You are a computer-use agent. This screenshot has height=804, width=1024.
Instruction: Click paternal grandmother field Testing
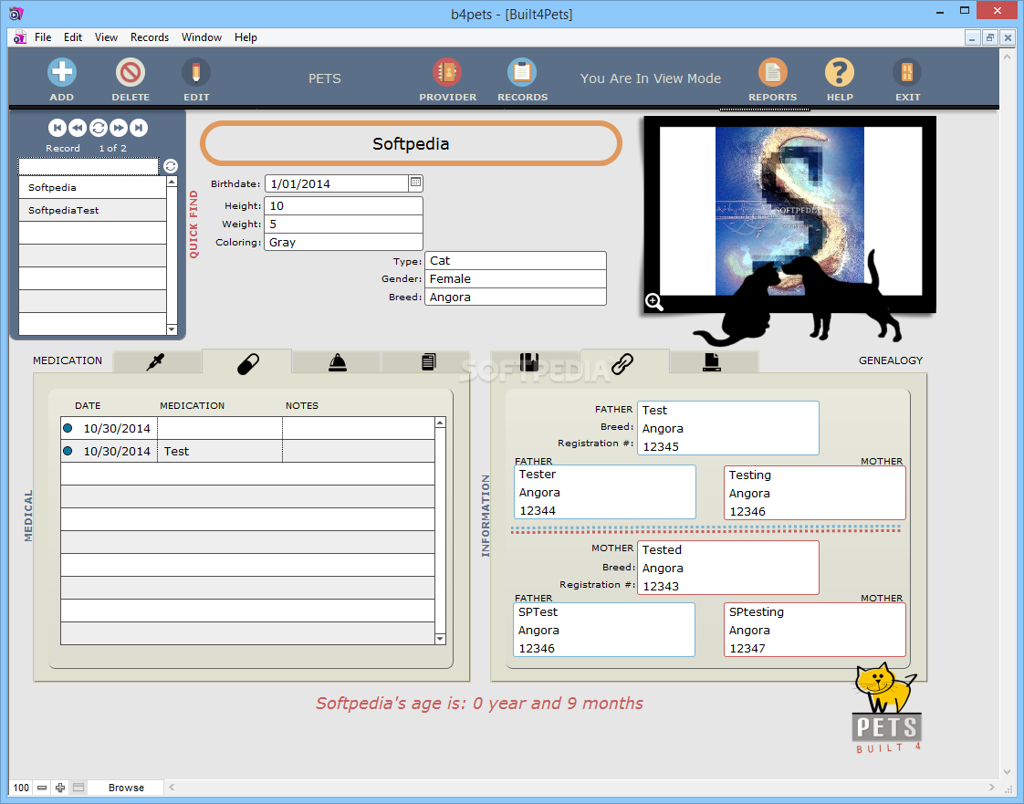tap(814, 475)
